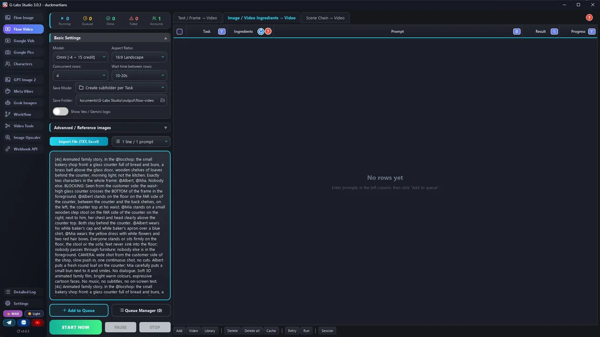Screen dimensions: 600x337
Task: Click the Add button in the bottom toolbar
Action: pos(180,330)
